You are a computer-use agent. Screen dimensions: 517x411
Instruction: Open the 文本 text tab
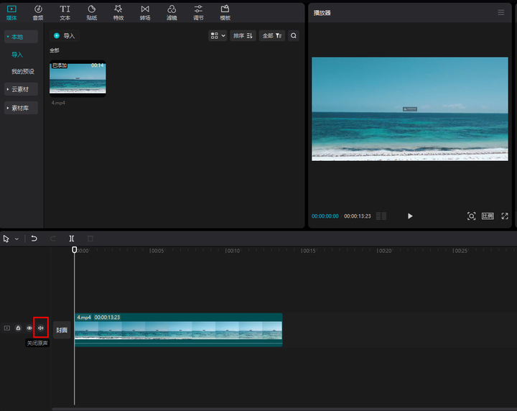pyautogui.click(x=65, y=13)
